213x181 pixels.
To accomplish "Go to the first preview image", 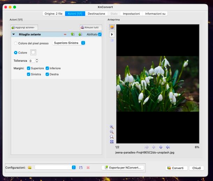I will click(147, 147).
